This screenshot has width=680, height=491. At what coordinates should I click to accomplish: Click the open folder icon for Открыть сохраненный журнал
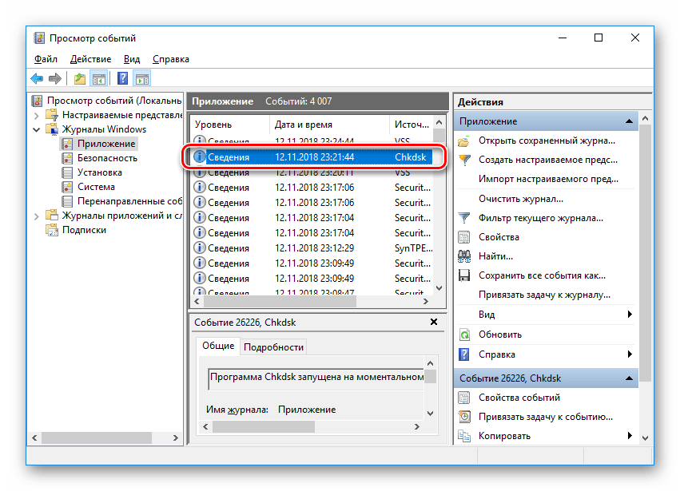(x=463, y=141)
